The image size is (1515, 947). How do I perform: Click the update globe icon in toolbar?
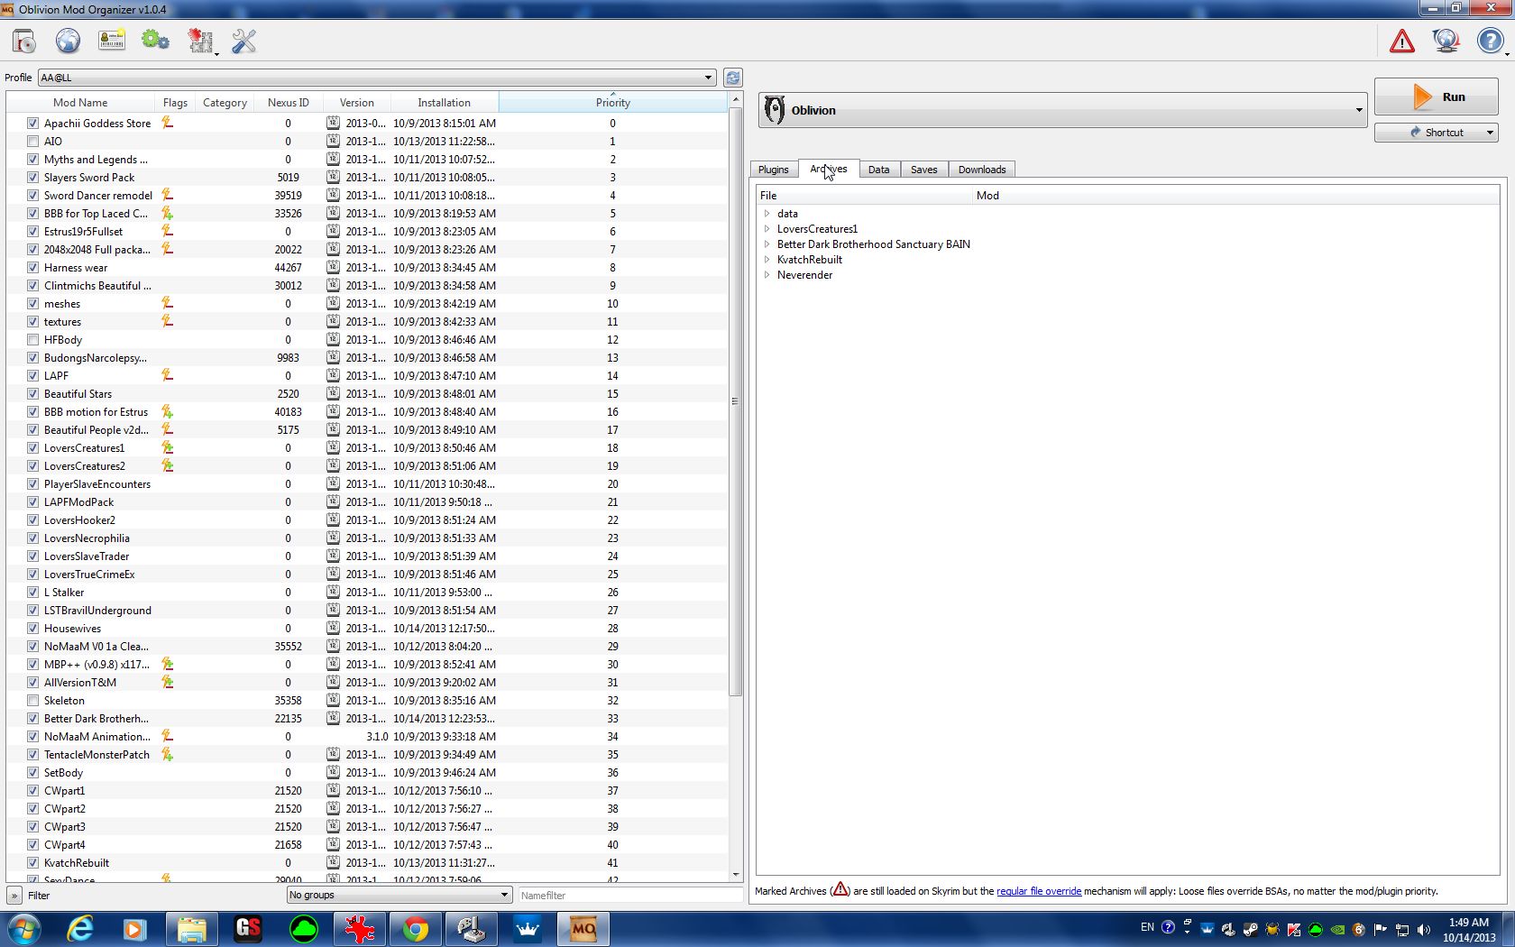1446,41
